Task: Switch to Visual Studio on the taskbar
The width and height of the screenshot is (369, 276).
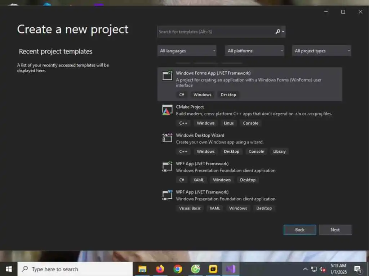Action: [231, 269]
